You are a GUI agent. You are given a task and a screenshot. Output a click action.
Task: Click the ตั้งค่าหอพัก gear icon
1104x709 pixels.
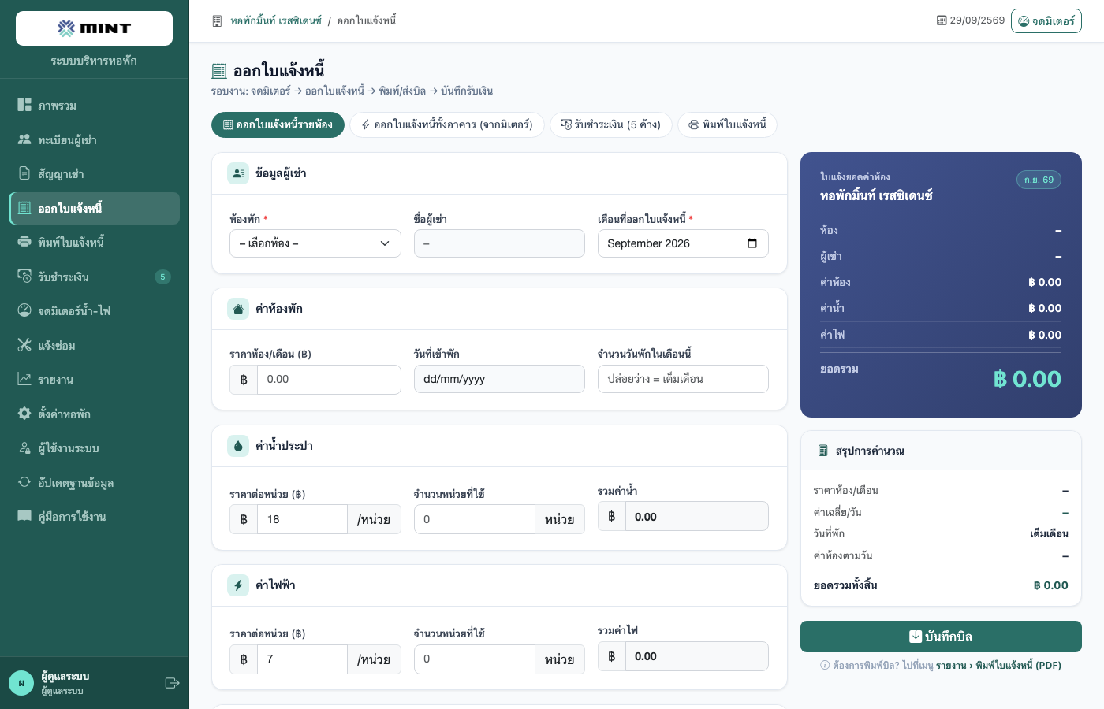24,414
